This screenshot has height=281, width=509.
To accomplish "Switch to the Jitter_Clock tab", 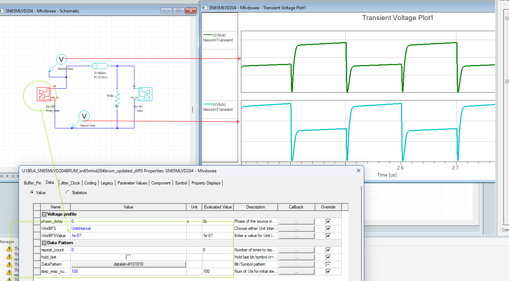I will (70, 183).
